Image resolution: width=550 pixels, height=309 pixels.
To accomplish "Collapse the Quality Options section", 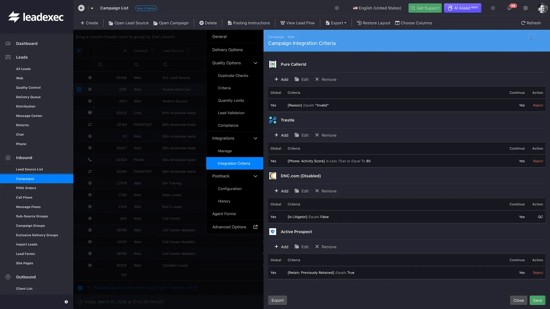I will click(256, 63).
